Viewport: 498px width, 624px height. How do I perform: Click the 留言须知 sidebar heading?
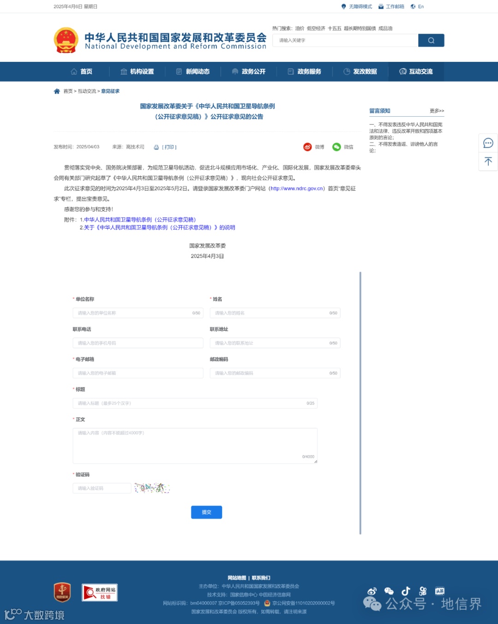379,111
